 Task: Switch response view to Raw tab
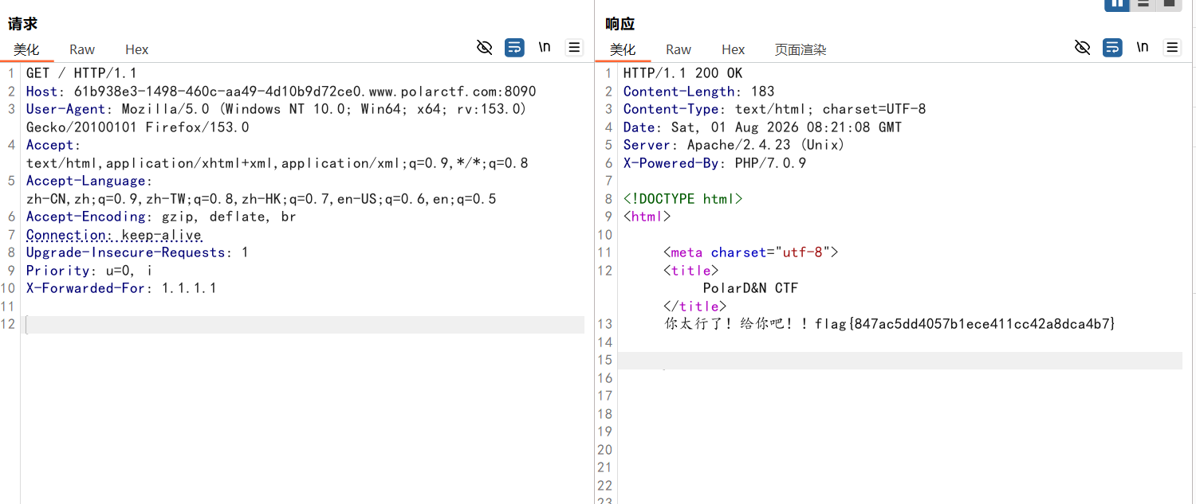(679, 49)
